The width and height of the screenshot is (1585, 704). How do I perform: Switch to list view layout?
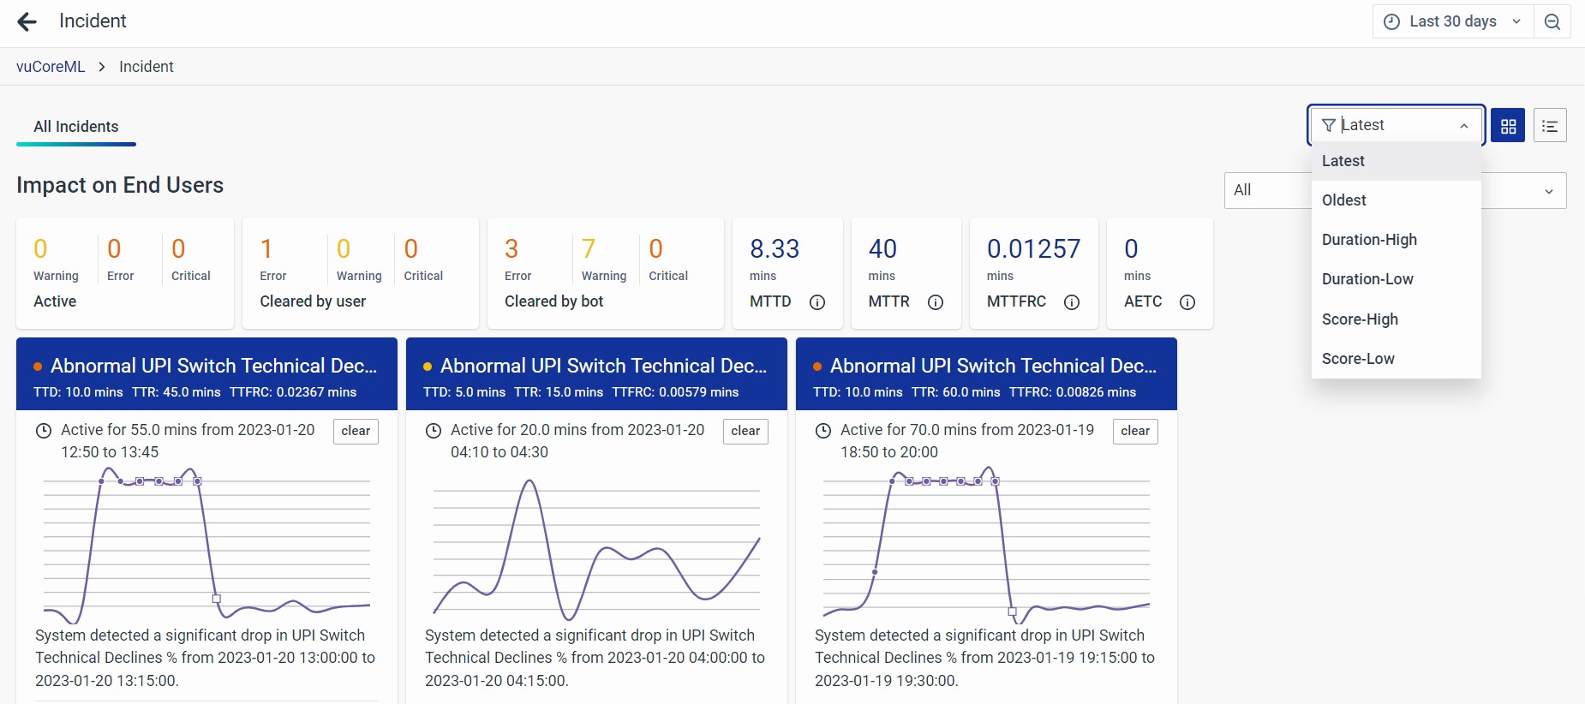click(1550, 126)
